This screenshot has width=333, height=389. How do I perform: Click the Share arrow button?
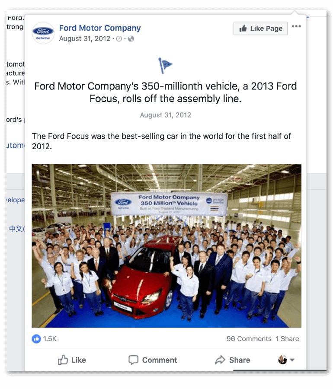(x=233, y=360)
